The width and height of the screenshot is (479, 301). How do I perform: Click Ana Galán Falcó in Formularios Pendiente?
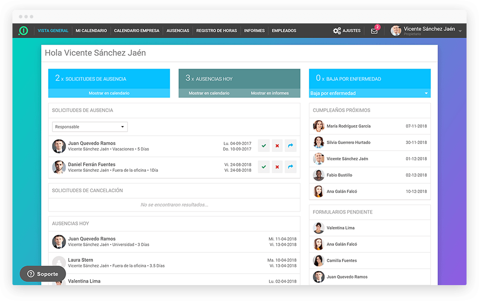342,244
